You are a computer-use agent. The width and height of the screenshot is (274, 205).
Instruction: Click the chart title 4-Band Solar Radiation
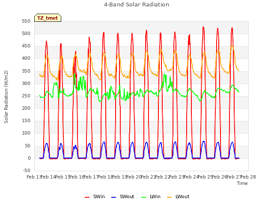click(x=137, y=5)
